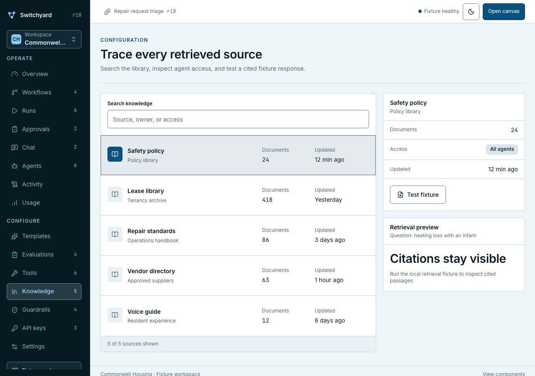Click the 'Operations handbook' subtitle
535x376 pixels.
click(x=153, y=241)
